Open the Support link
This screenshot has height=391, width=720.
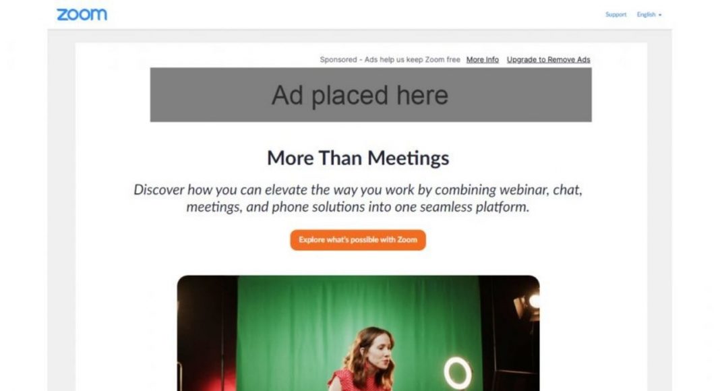coord(616,15)
